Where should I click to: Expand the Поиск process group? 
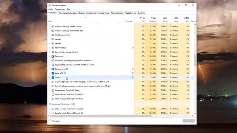[49, 78]
